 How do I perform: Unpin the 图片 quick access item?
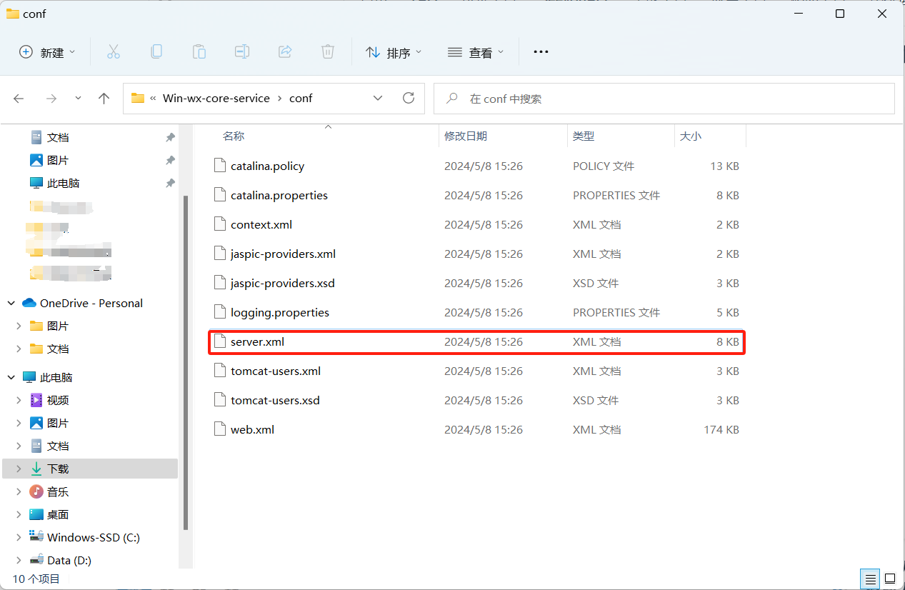(x=170, y=160)
